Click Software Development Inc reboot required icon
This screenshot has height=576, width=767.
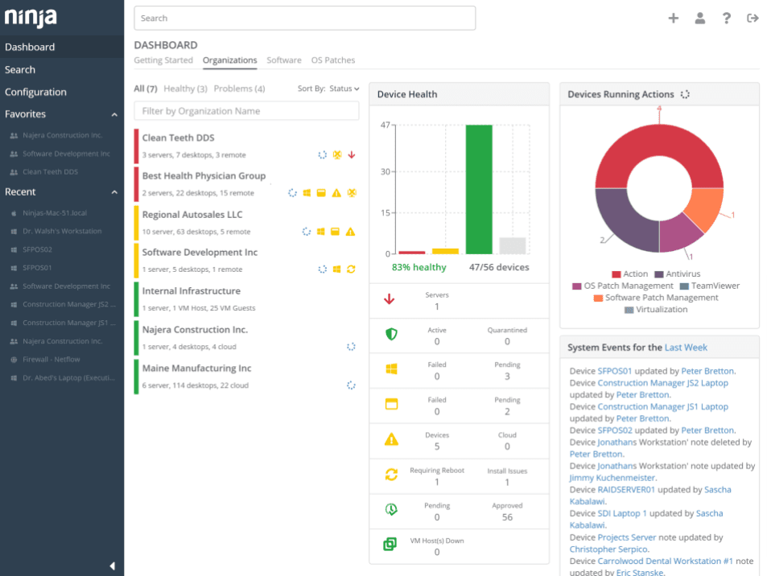[351, 269]
